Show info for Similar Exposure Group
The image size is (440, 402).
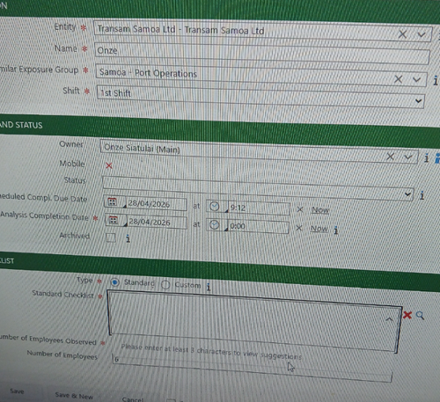436,80
